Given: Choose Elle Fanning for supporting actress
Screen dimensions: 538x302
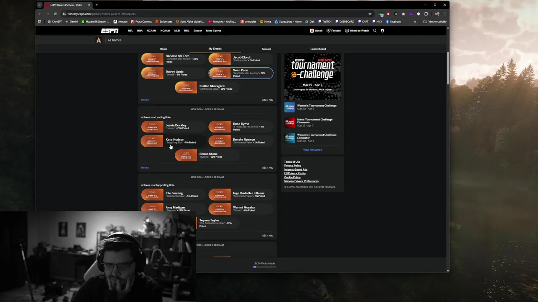Looking at the screenshot, I should click(x=173, y=195).
